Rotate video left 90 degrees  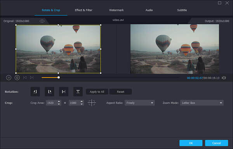click(35, 92)
